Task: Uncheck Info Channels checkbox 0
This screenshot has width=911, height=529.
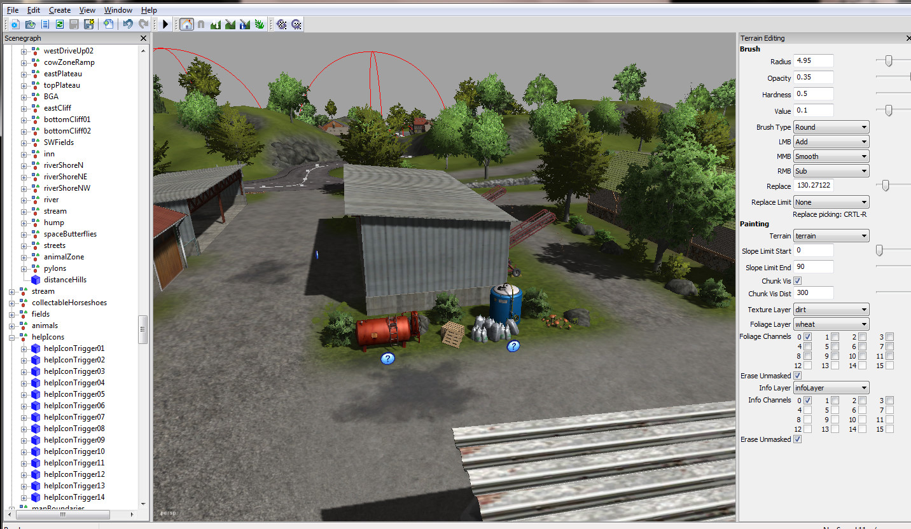Action: 808,401
